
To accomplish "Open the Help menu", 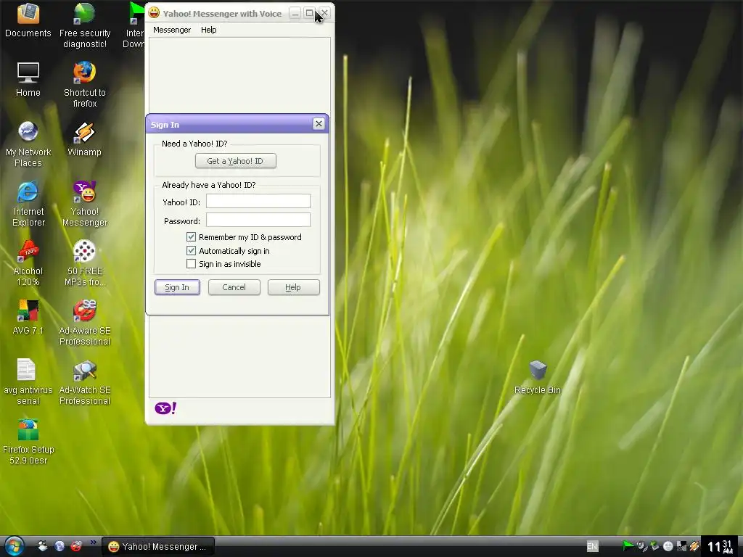I will point(208,30).
